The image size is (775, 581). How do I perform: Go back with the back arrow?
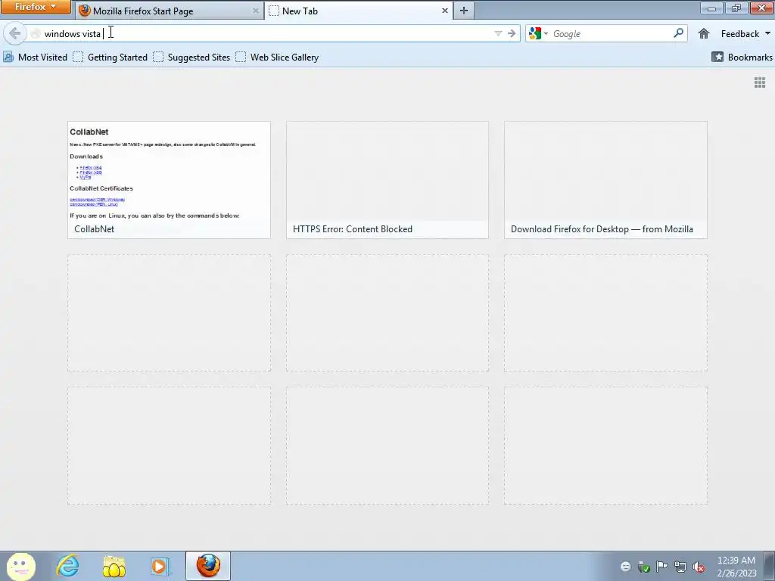pyautogui.click(x=14, y=33)
